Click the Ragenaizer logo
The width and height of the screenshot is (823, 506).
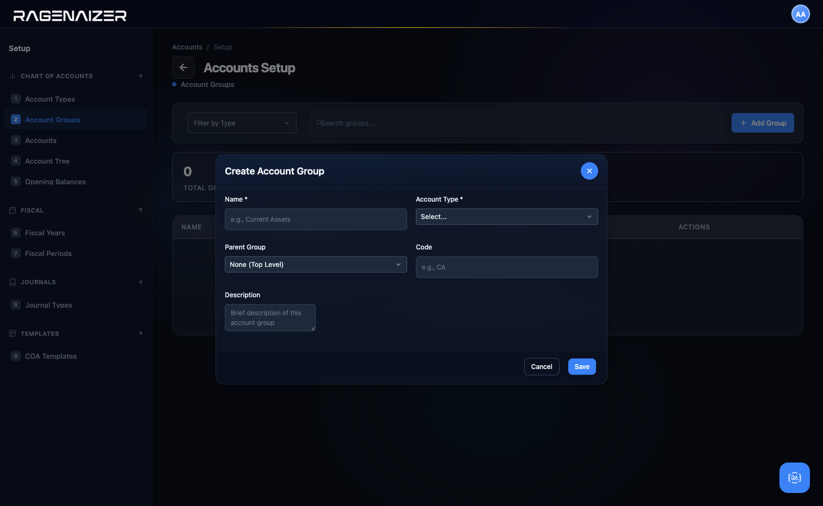[70, 16]
